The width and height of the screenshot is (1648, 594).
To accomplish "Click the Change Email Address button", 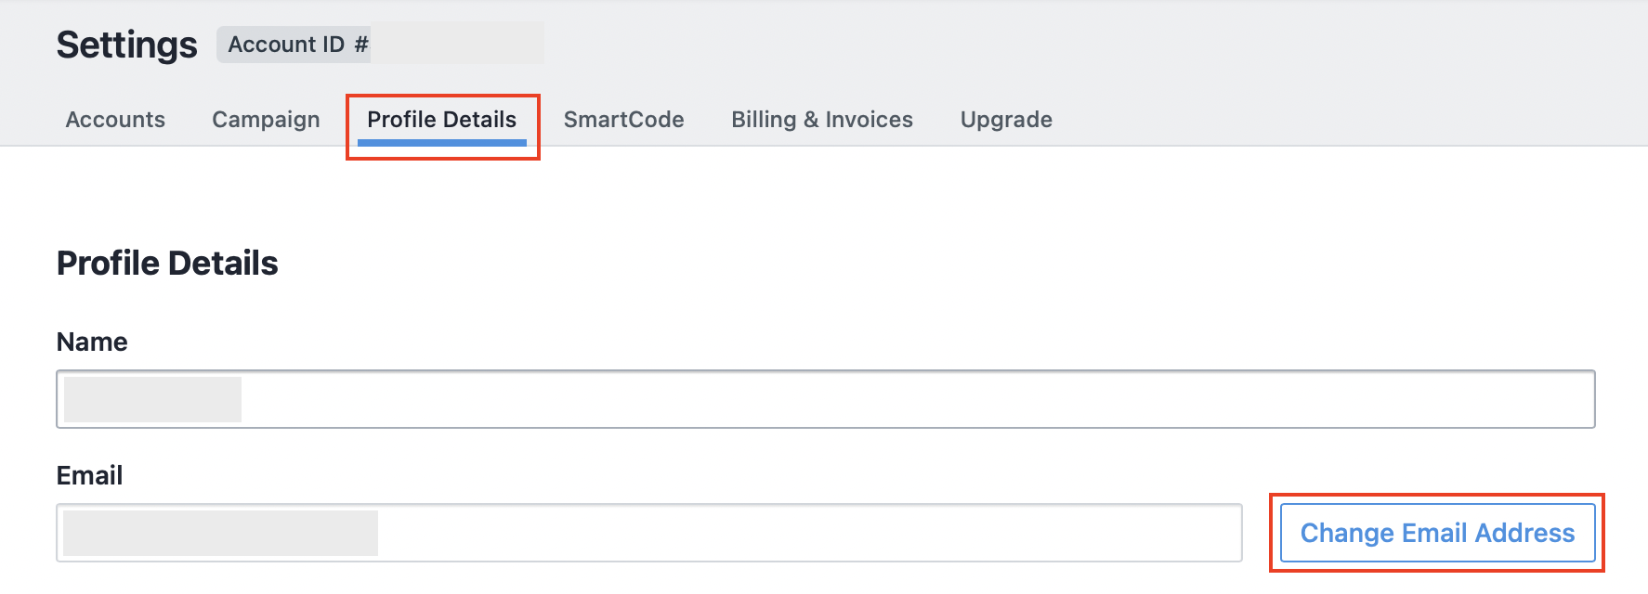I will coord(1437,533).
